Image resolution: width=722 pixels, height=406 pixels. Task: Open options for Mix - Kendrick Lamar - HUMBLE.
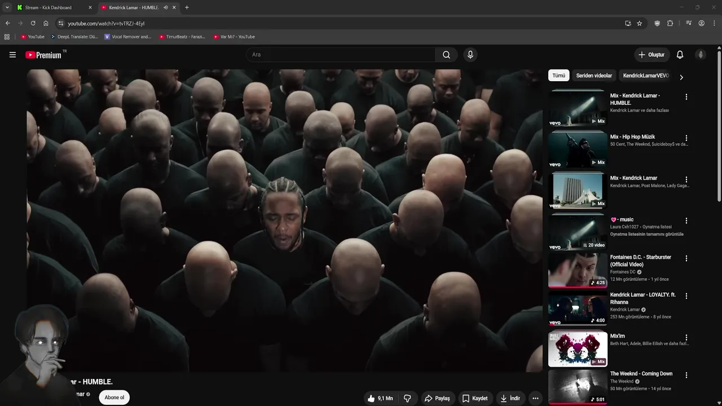click(x=686, y=97)
